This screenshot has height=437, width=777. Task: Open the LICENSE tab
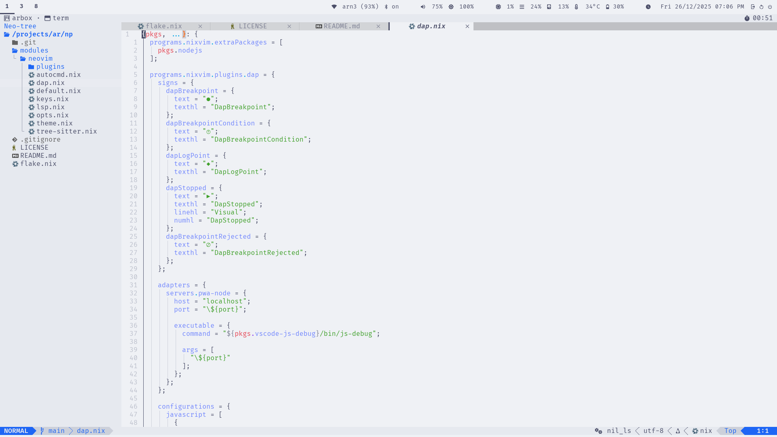(x=253, y=26)
